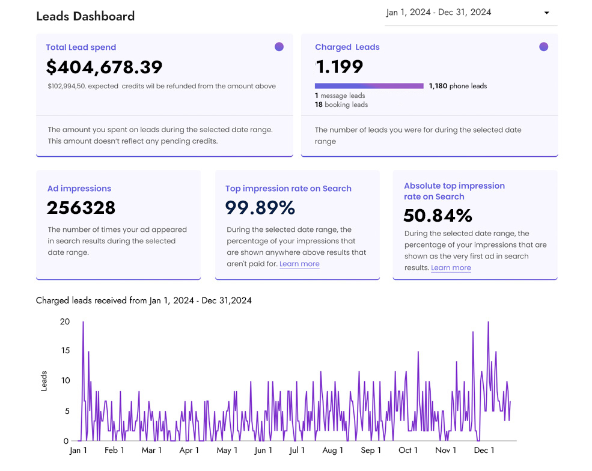592x471 pixels.
Task: Click the charged leads gradient progress bar
Action: (369, 86)
